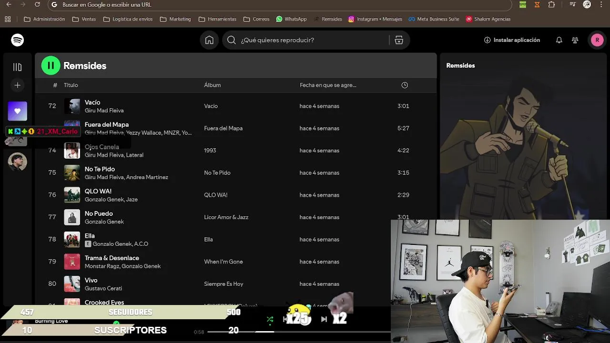This screenshot has width=610, height=343.
Task: Expand Your Library sidebar icon
Action: click(18, 67)
